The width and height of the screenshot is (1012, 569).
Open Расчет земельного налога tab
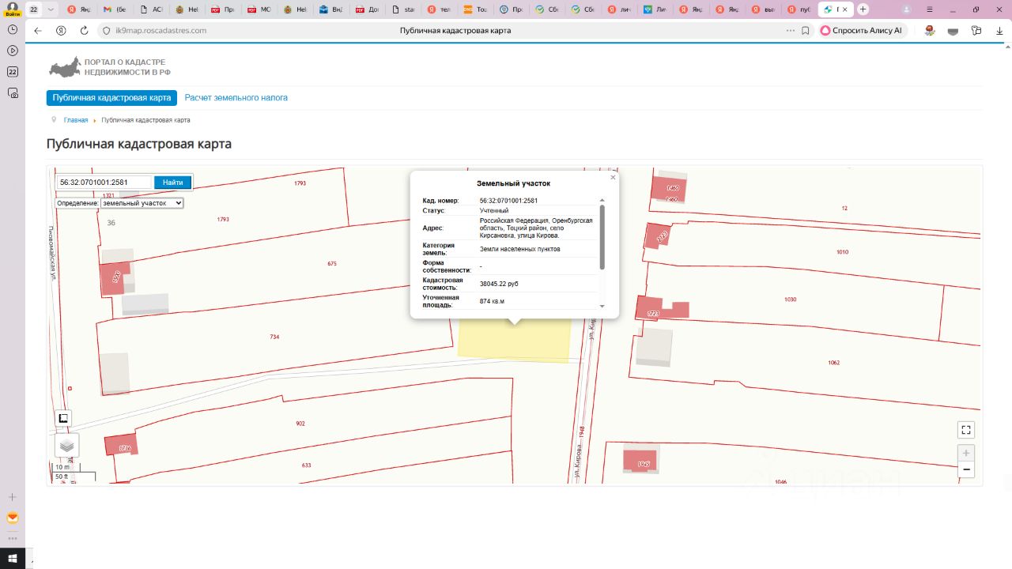point(236,98)
